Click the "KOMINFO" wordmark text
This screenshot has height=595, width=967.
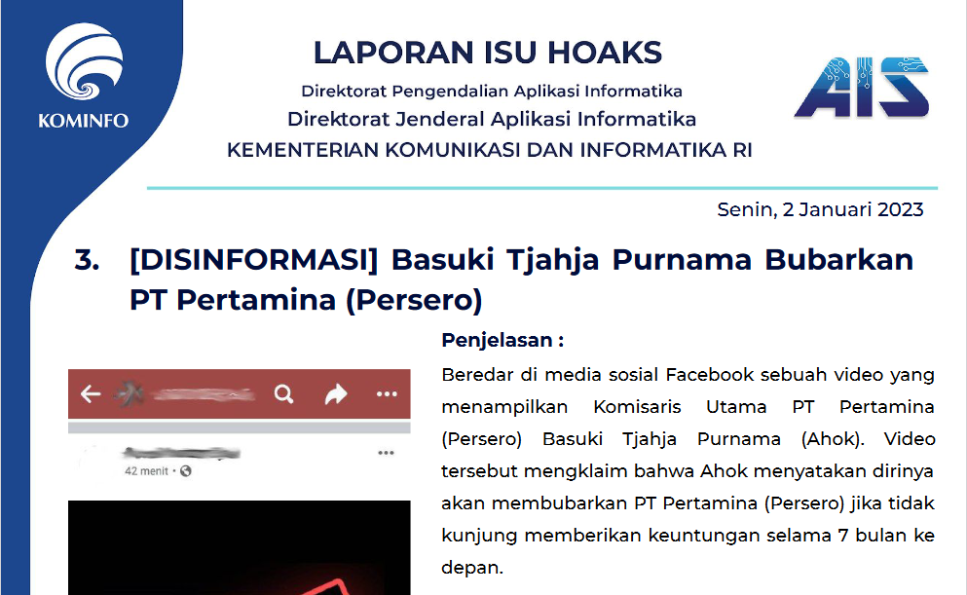click(84, 120)
